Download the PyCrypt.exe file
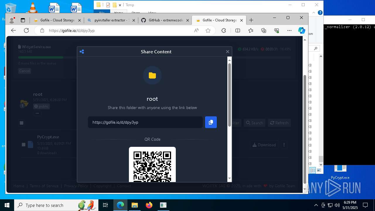375x211 pixels. tap(264, 145)
